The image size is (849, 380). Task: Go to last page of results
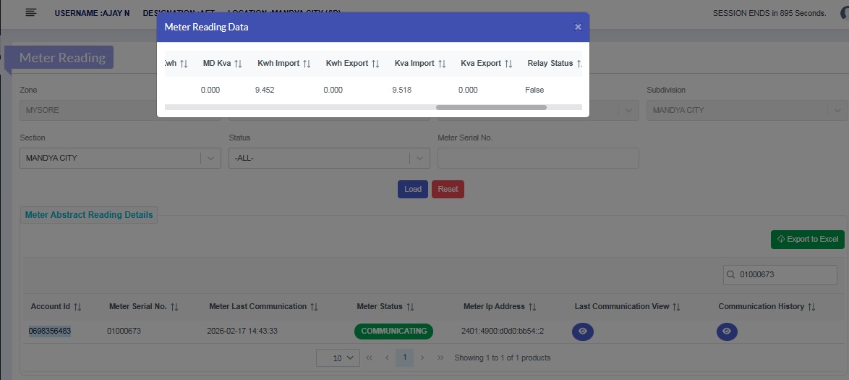point(440,358)
